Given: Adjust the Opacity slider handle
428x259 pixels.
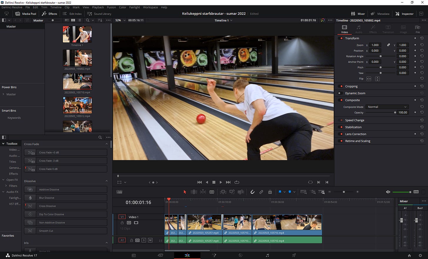Looking at the screenshot, I should click(x=395, y=112).
